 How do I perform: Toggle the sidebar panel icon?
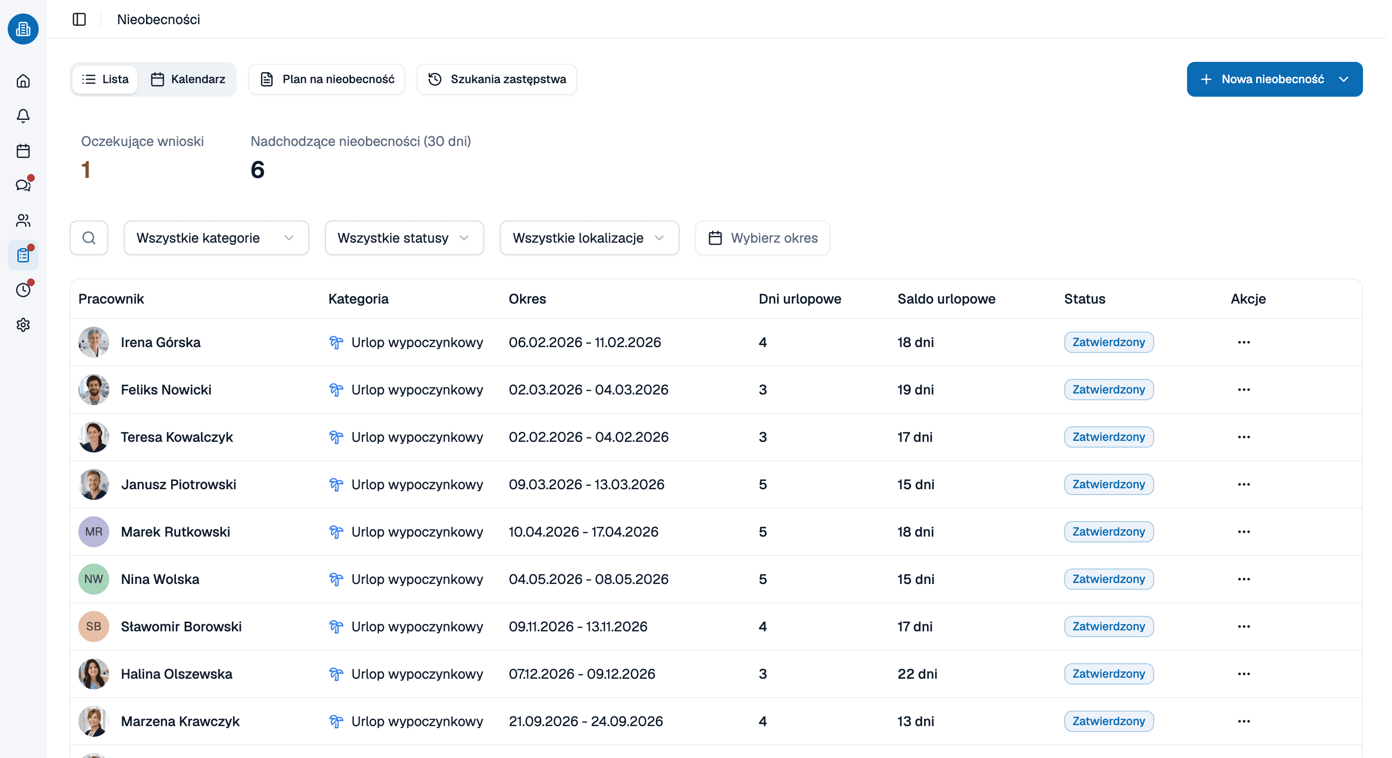coord(79,19)
